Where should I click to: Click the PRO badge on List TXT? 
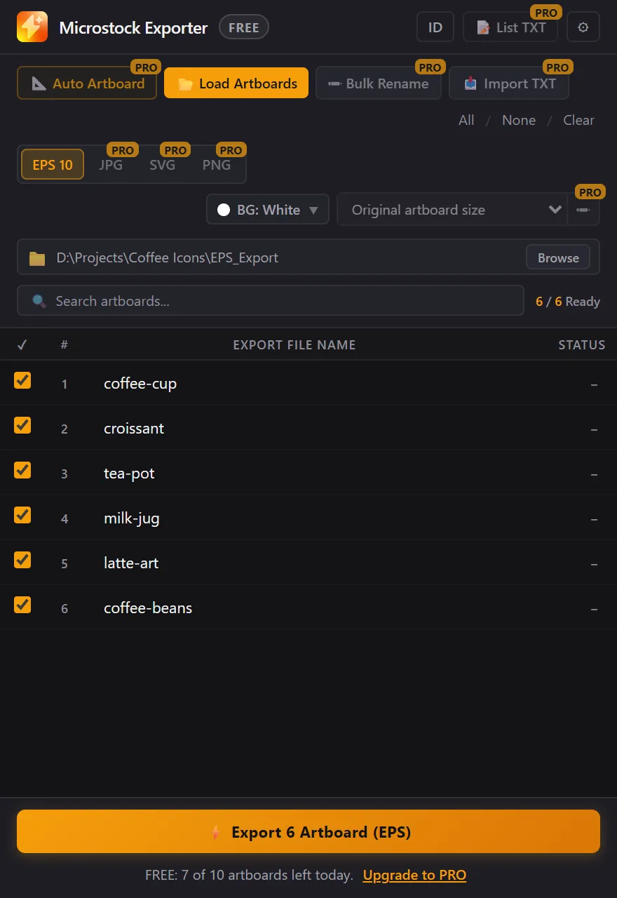point(546,13)
